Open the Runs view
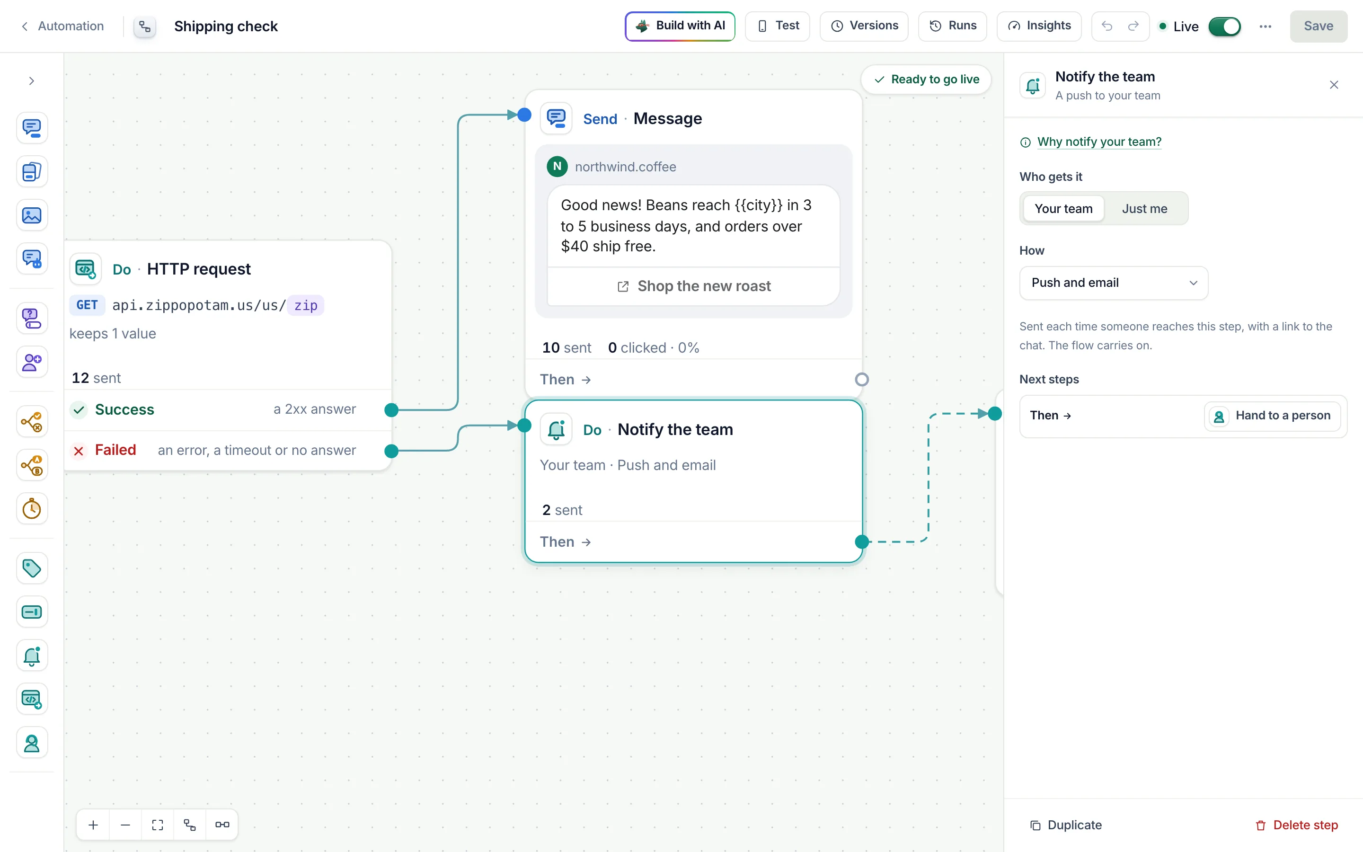1363x852 pixels. coord(952,26)
